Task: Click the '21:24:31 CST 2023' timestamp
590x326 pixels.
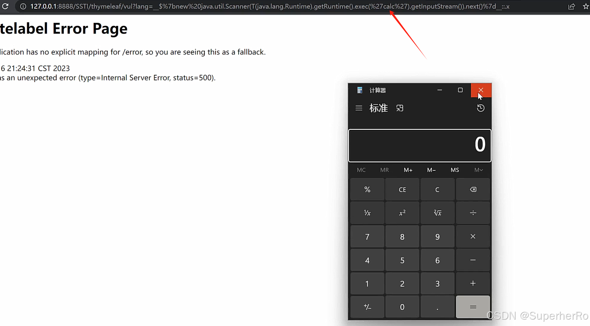Action: point(38,68)
